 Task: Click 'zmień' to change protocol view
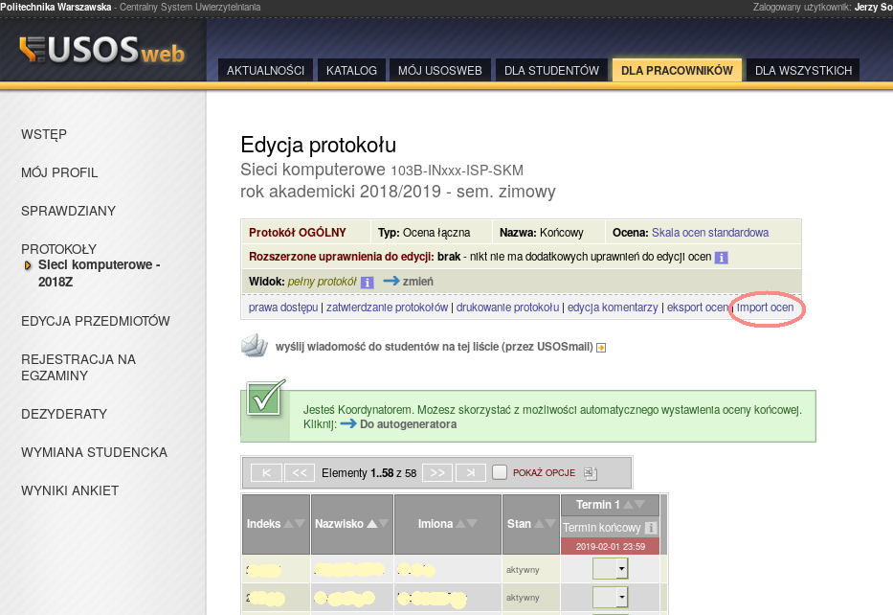coord(417,282)
